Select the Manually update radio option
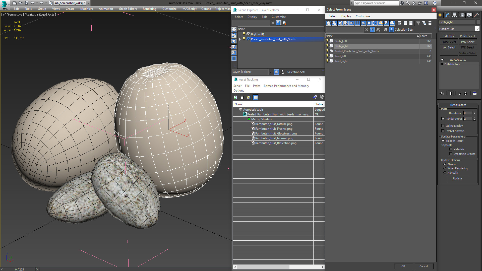This screenshot has height=271, width=482. 445,173
